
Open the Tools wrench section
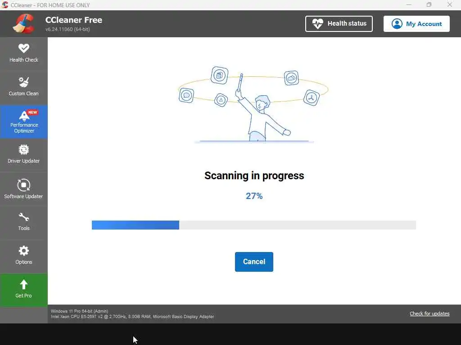click(23, 222)
